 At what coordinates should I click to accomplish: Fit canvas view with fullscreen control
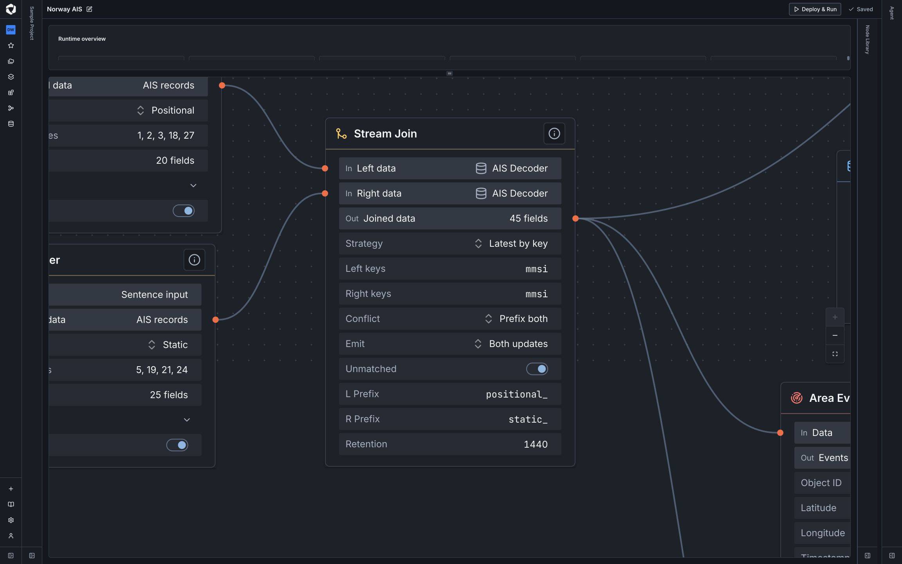pyautogui.click(x=835, y=354)
